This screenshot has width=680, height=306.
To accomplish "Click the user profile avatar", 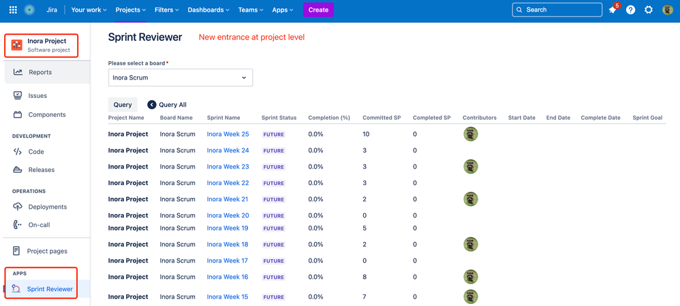I will pos(668,10).
